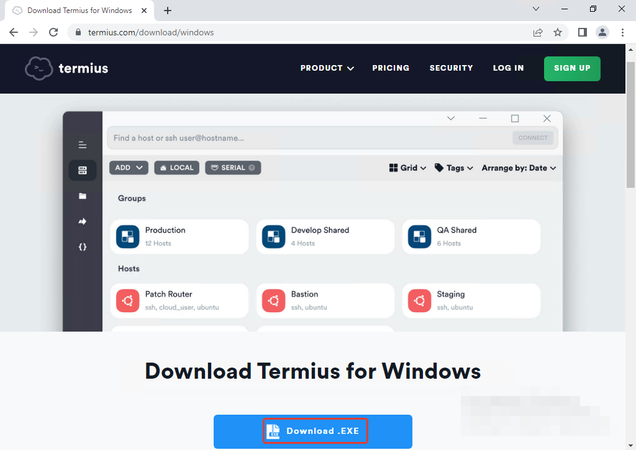Toggle the LOCAL terminal button

(x=176, y=167)
